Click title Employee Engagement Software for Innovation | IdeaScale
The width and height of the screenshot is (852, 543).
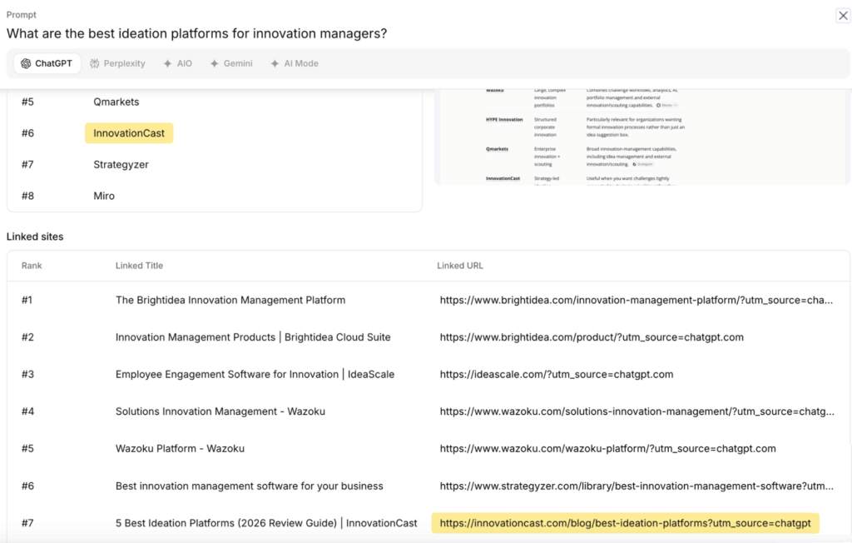click(255, 374)
